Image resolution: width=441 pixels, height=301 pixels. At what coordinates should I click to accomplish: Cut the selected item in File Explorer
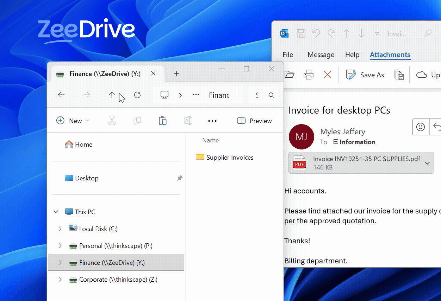112,121
